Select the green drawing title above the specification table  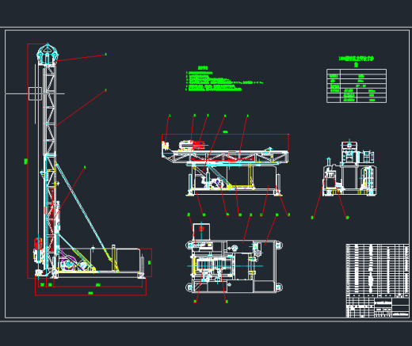point(357,61)
